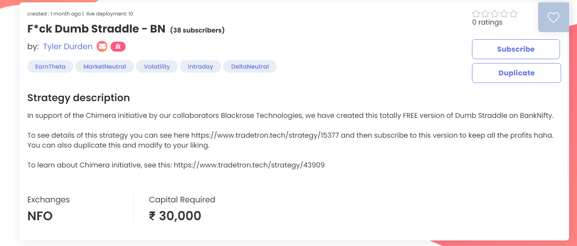
Task: Rate strategy with the first star
Action: pos(476,14)
